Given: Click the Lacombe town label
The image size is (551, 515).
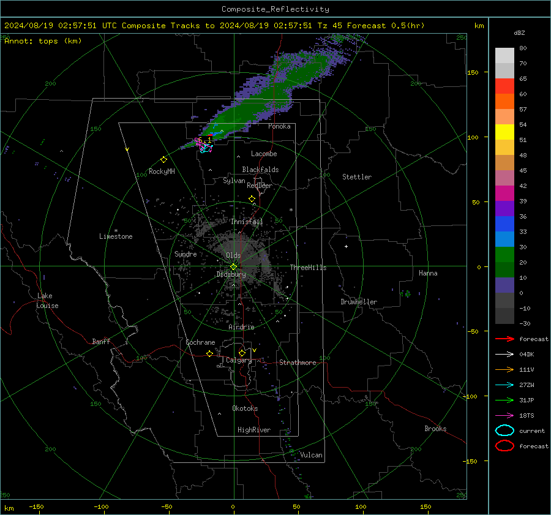Looking at the screenshot, I should point(264,154).
